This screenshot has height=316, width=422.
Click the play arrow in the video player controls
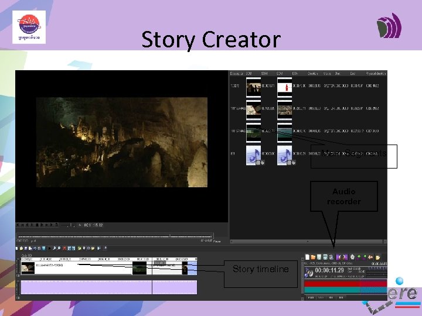[x=42, y=225]
